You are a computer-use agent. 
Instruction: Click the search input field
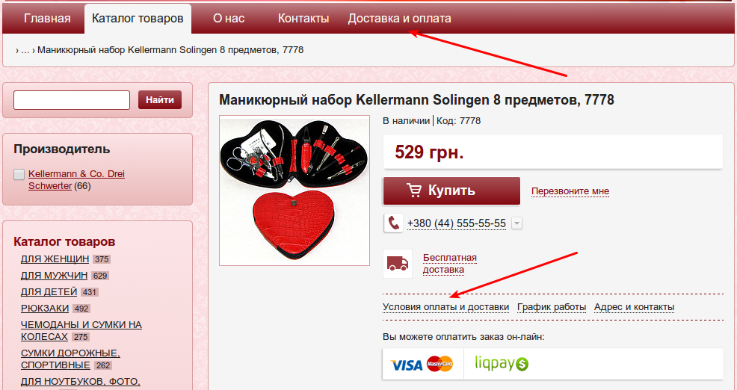72,100
